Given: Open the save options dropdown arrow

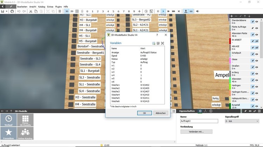Looking at the screenshot, I should coord(7,12).
